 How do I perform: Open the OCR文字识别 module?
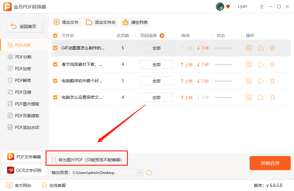click(x=24, y=170)
